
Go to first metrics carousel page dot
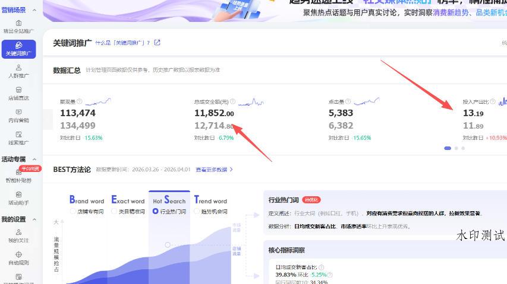pyautogui.click(x=448, y=148)
